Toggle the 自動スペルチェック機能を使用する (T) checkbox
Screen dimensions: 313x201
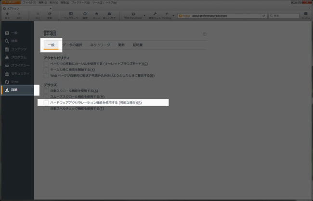tap(46, 108)
